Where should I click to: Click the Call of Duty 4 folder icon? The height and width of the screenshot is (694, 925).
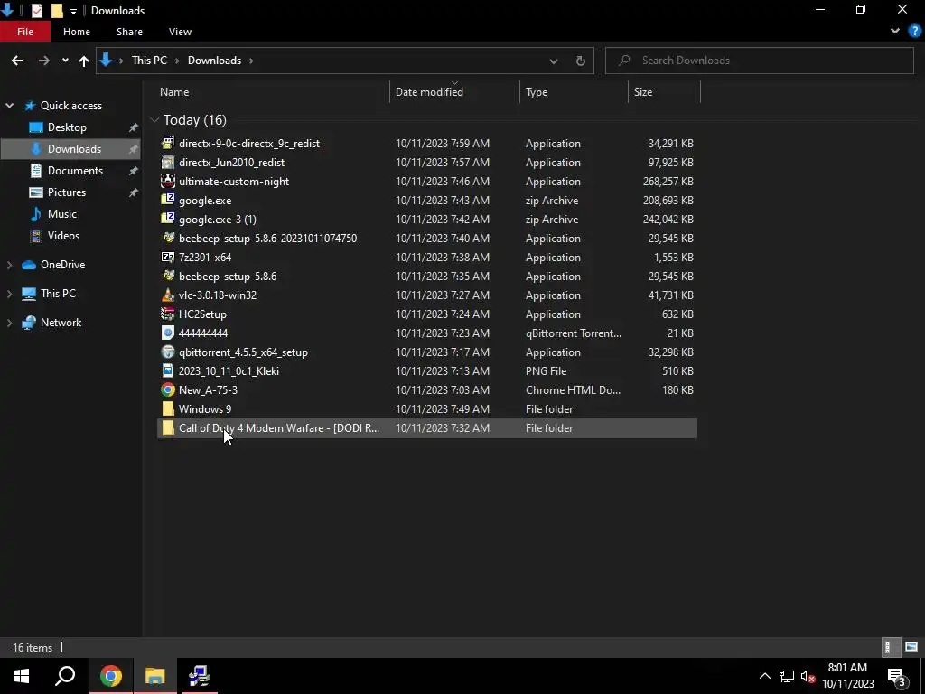tap(168, 427)
